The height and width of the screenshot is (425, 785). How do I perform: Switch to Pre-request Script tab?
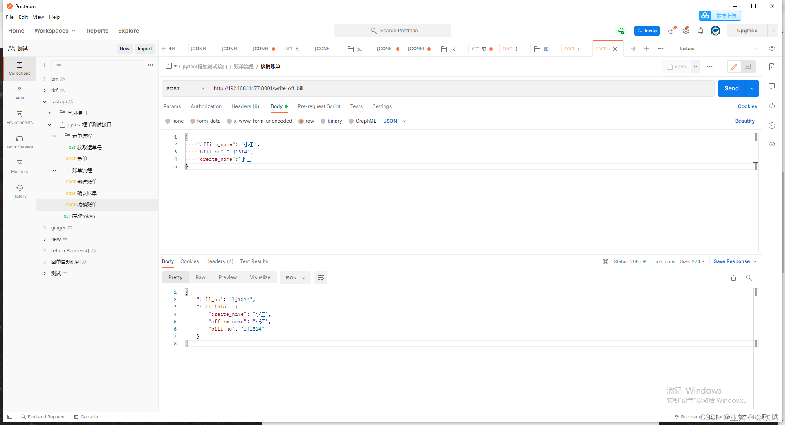[x=319, y=106]
